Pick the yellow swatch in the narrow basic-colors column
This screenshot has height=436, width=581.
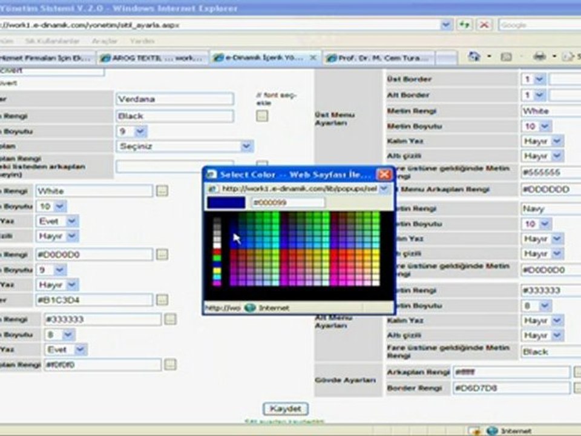217,271
